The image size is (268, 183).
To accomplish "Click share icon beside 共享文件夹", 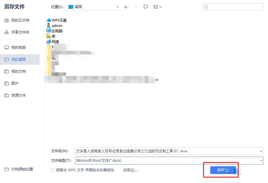I will tap(7, 32).
